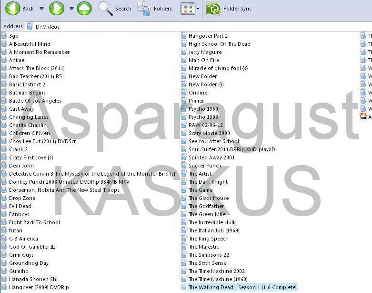Select High School Of The Dead folder
The image size is (372, 293).
220,44
